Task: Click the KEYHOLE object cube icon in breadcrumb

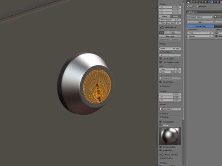Action: (x=197, y=6)
